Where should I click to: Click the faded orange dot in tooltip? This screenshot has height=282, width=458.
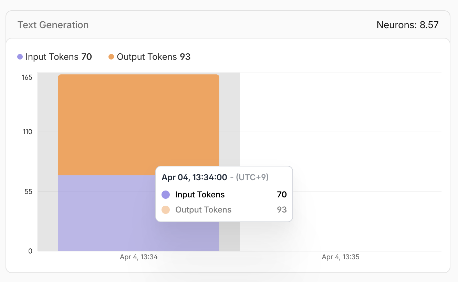pyautogui.click(x=166, y=210)
